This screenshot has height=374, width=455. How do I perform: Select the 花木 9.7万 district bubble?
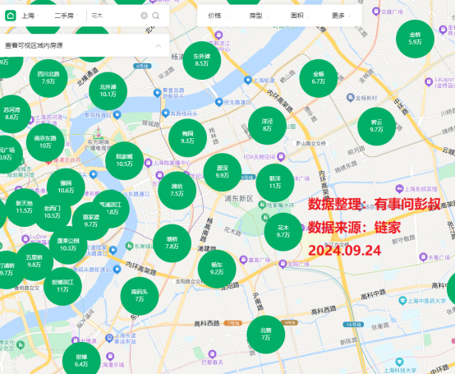[x=283, y=232]
